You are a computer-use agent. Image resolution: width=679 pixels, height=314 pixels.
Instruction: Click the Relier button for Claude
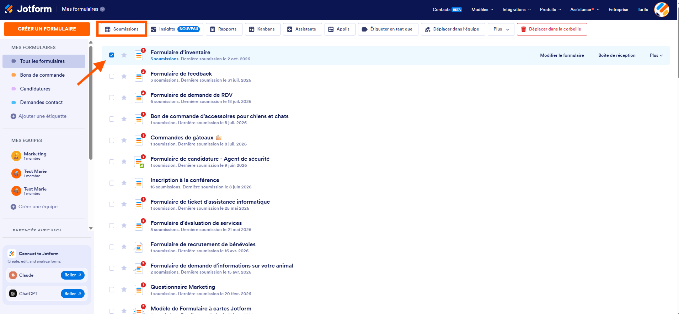coord(73,275)
